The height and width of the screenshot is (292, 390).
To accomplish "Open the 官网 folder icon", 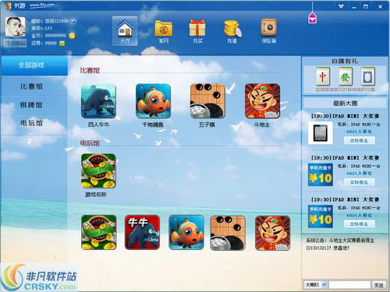I will [x=164, y=31].
